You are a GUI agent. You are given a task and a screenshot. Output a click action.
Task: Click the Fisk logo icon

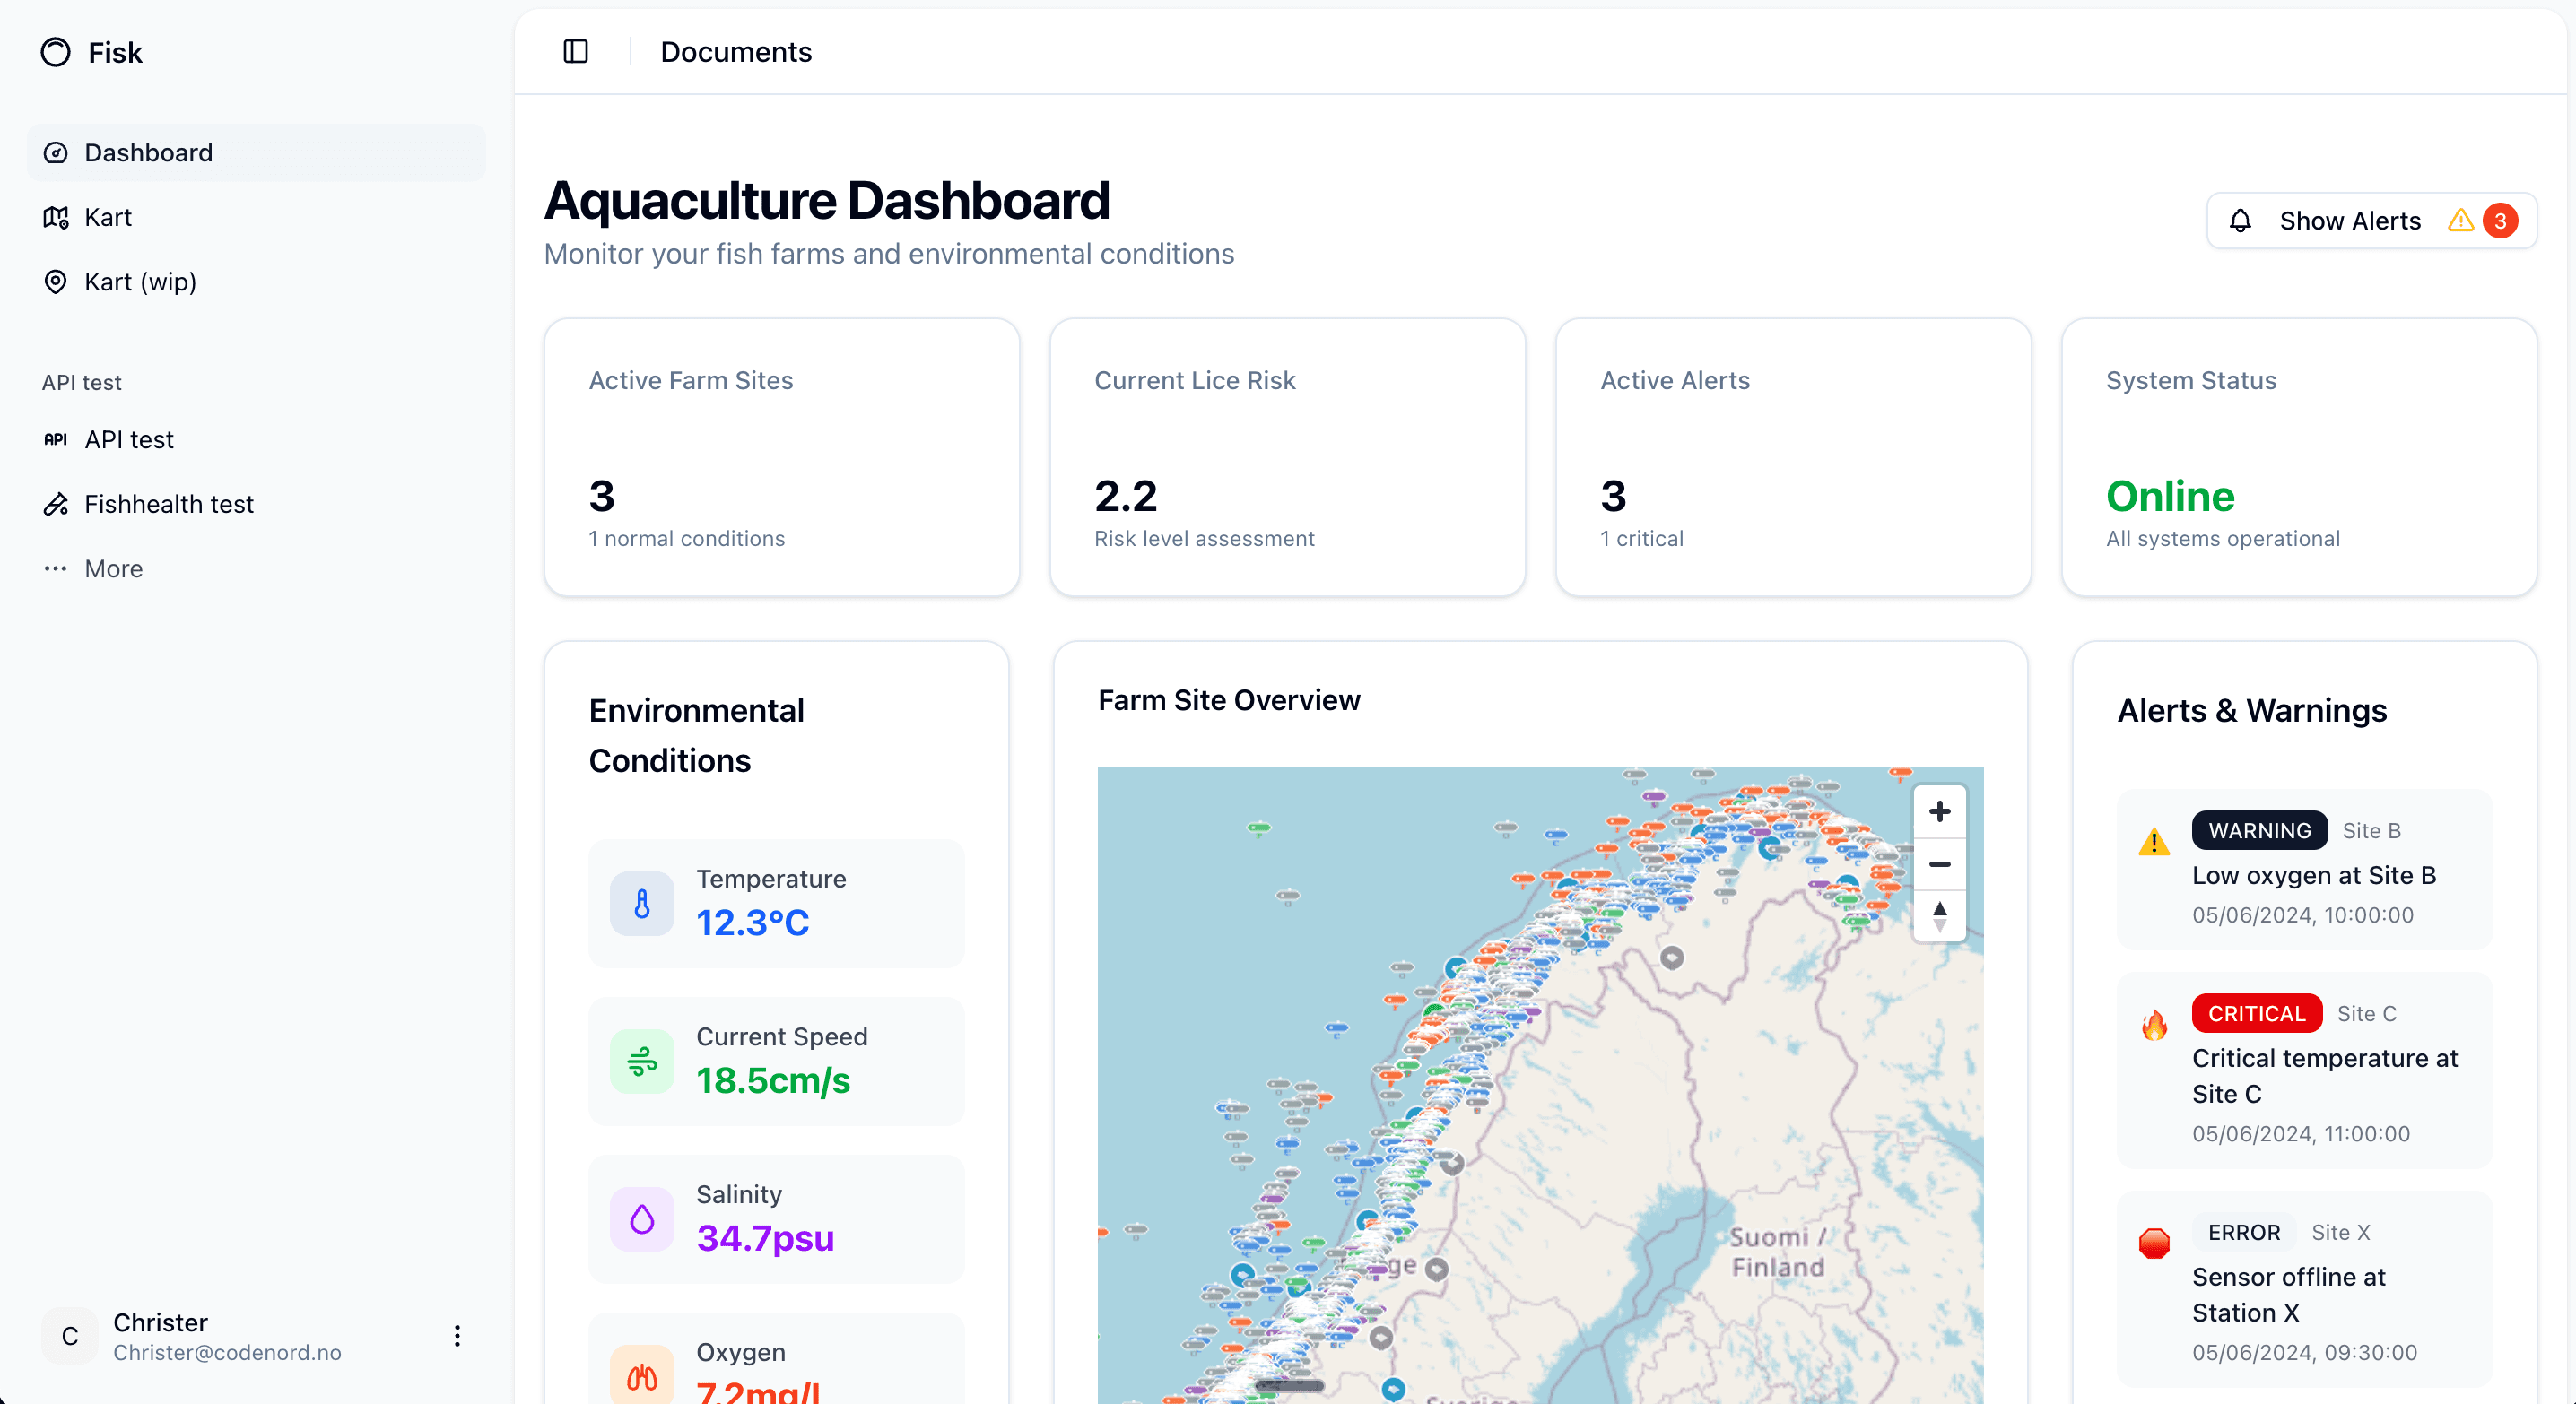pyautogui.click(x=56, y=52)
